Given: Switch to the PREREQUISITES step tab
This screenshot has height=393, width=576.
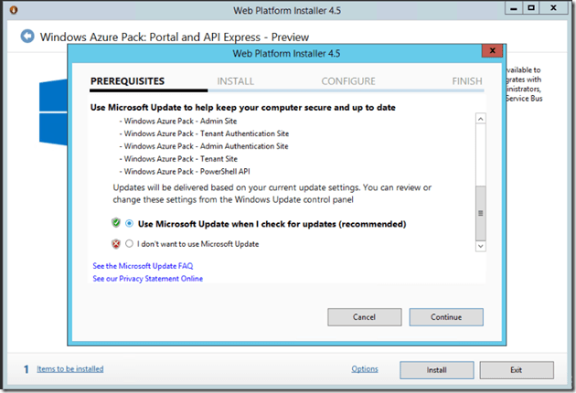Looking at the screenshot, I should pyautogui.click(x=128, y=81).
